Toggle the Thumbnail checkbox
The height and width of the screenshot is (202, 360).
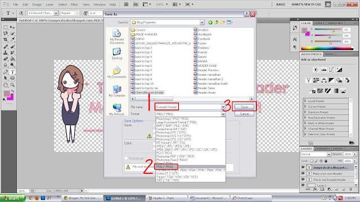click(x=126, y=158)
